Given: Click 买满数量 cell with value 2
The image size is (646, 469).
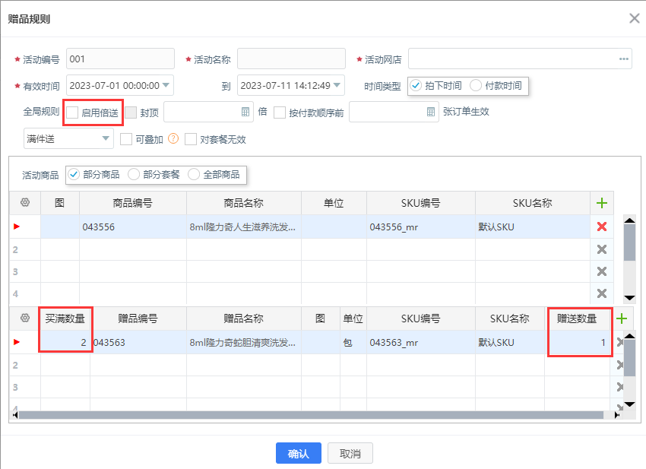Looking at the screenshot, I should pos(65,342).
